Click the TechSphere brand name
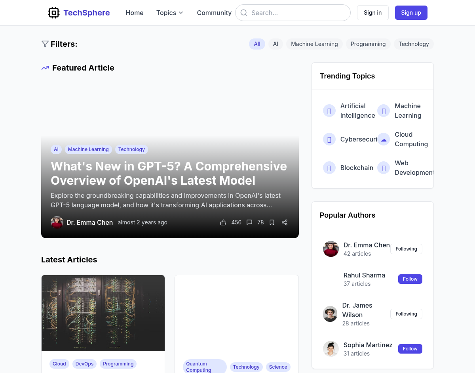Screen dimensions: 475x373 [87, 13]
